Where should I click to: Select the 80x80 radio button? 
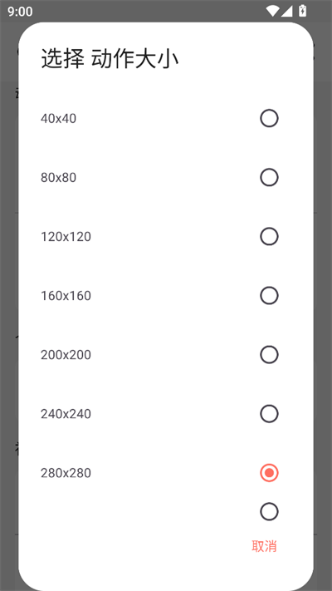pyautogui.click(x=269, y=178)
